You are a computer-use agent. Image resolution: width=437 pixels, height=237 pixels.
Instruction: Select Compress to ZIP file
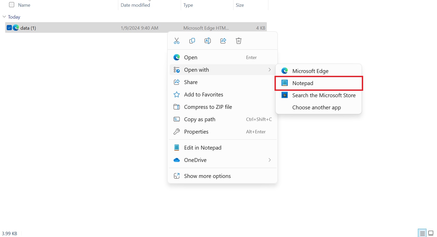208,107
